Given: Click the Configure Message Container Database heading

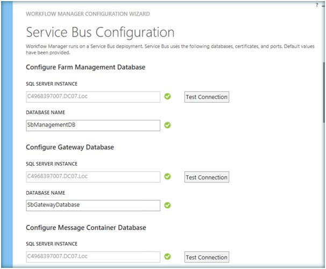Looking at the screenshot, I should click(86, 228).
